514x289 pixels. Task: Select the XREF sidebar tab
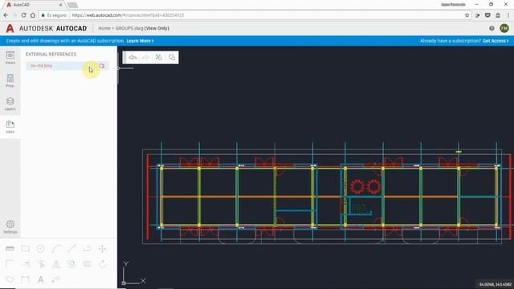coord(10,127)
